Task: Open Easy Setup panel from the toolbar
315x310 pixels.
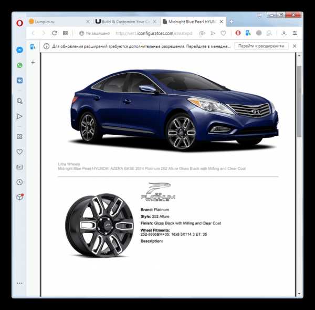Action: point(295,33)
